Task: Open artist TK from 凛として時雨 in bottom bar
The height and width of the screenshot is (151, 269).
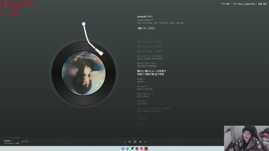Action: point(11,143)
